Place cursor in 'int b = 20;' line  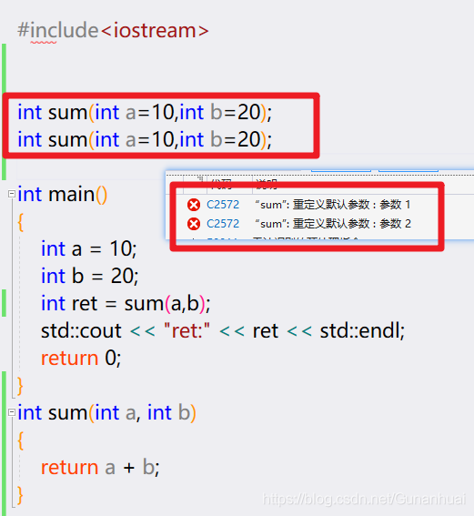[x=90, y=276]
